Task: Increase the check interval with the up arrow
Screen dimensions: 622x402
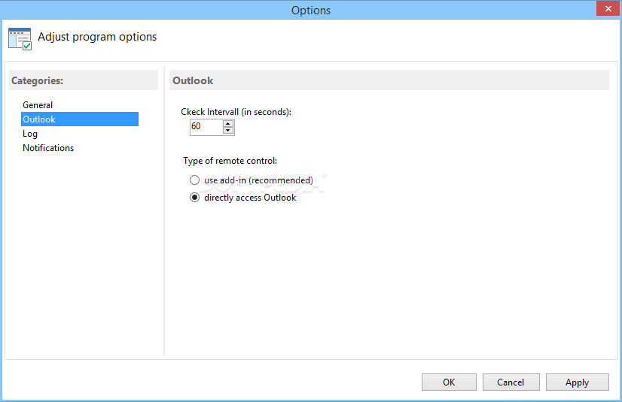Action: click(x=228, y=123)
